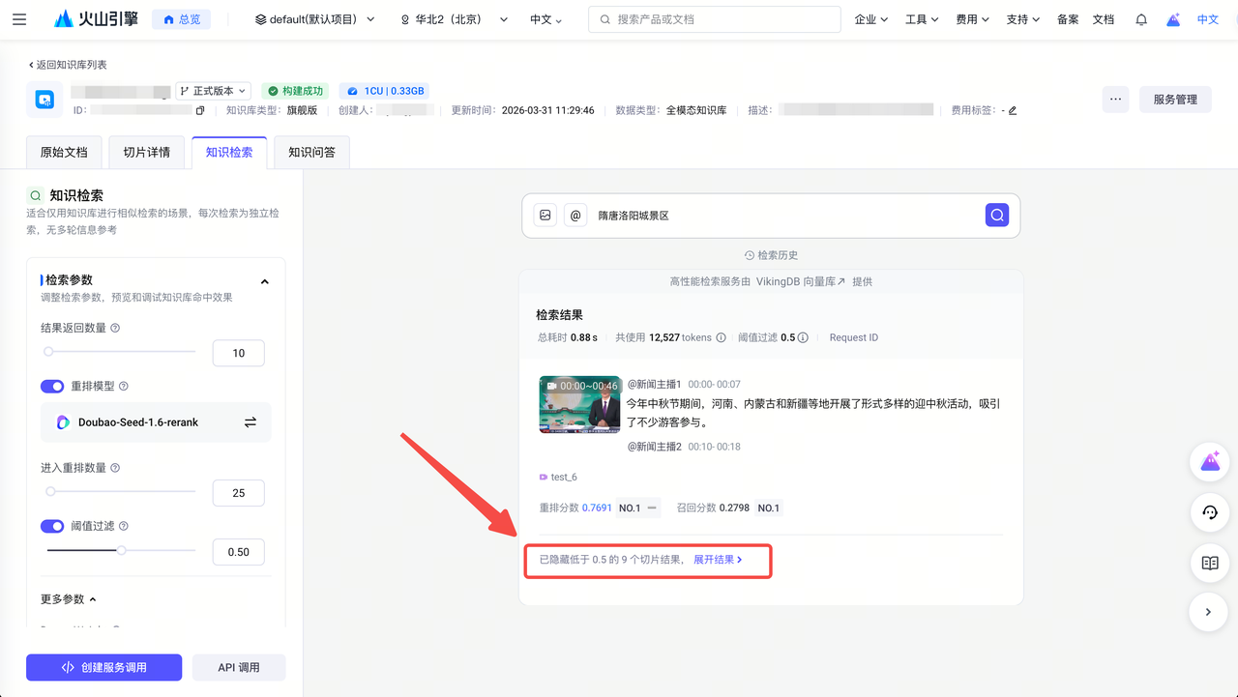Edit the 费用标签 with pencil icon
This screenshot has width=1238, height=697.
point(1013,110)
